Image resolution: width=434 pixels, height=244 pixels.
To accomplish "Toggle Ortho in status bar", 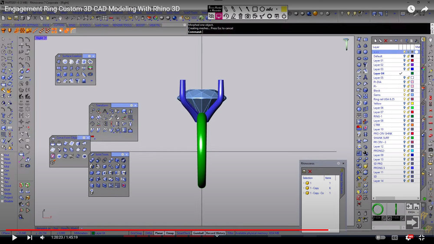I will click(x=149, y=233).
